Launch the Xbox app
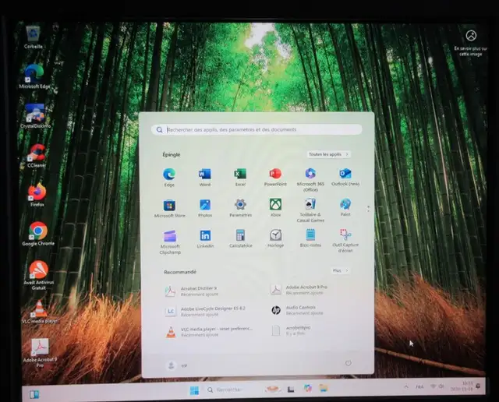The width and height of the screenshot is (499, 402). click(275, 208)
